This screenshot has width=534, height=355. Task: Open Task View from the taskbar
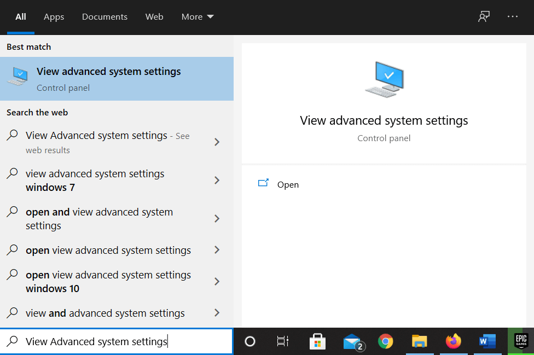pyautogui.click(x=282, y=341)
